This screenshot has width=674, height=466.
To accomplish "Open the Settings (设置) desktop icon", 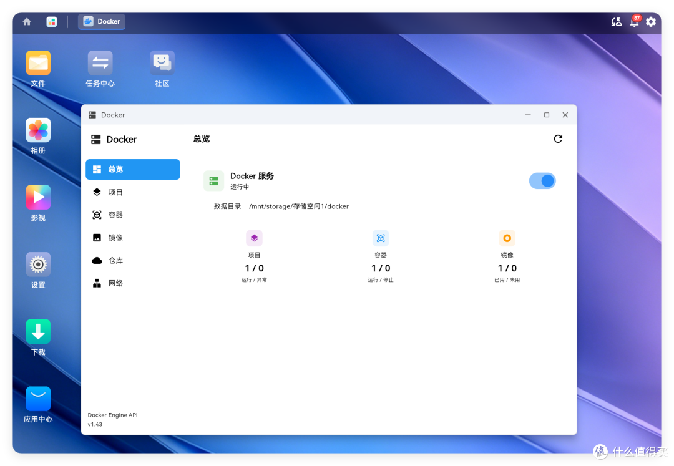I will tap(38, 265).
